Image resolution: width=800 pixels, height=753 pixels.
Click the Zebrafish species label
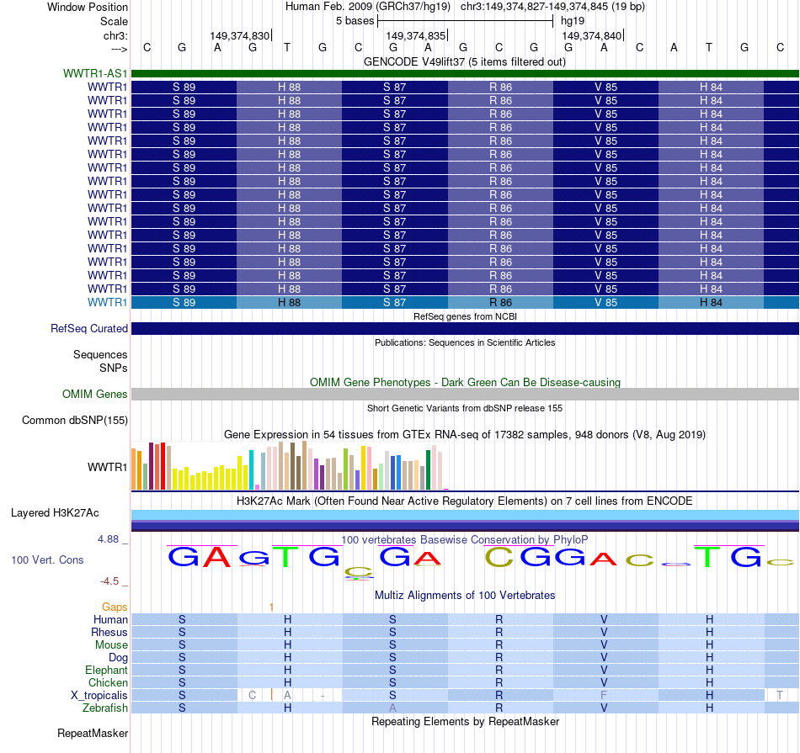105,708
